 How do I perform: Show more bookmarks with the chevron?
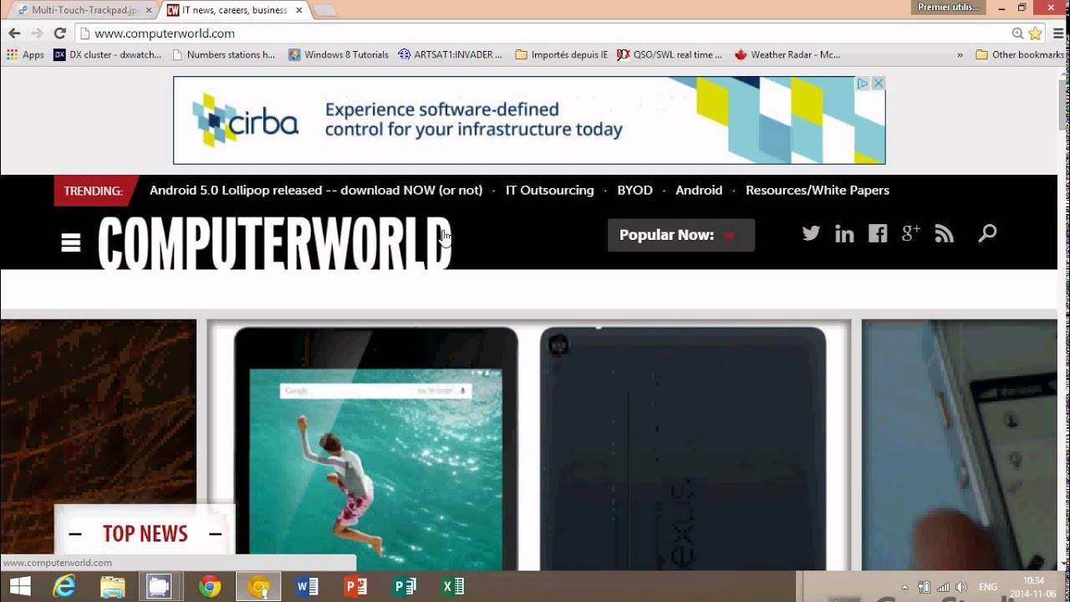click(x=960, y=54)
